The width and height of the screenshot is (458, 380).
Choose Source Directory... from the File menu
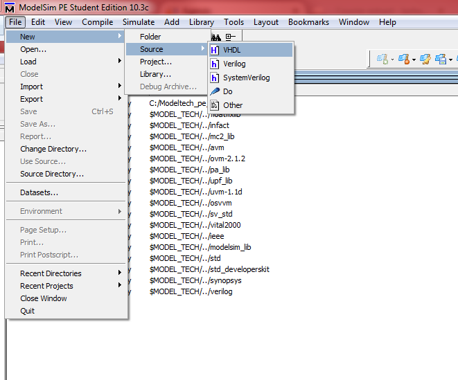coord(65,174)
